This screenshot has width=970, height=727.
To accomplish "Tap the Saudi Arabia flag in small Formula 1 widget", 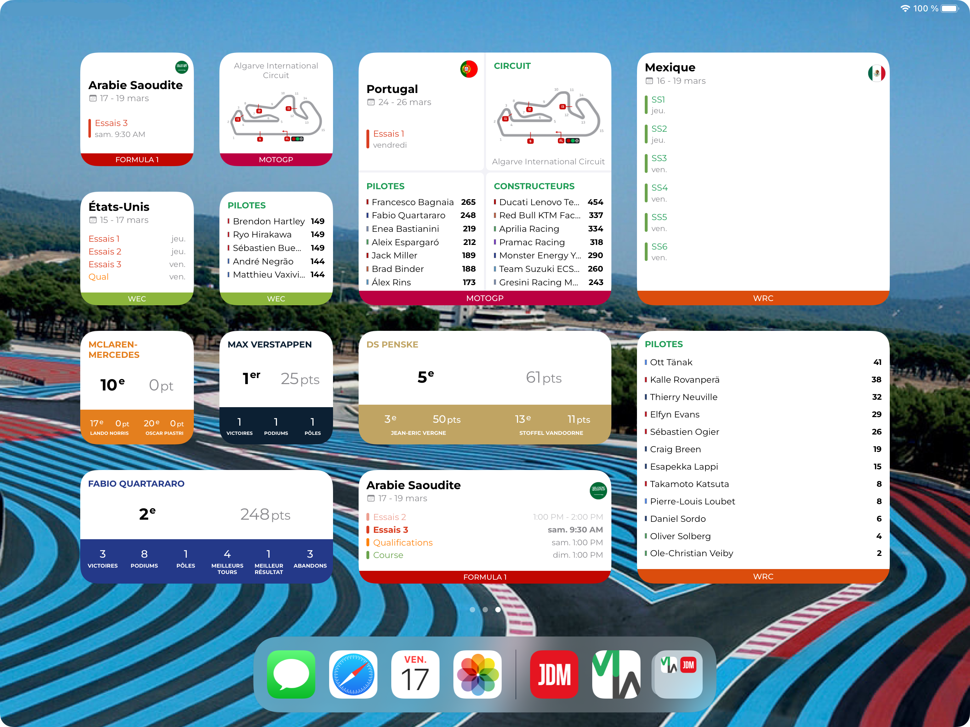I will 181,67.
